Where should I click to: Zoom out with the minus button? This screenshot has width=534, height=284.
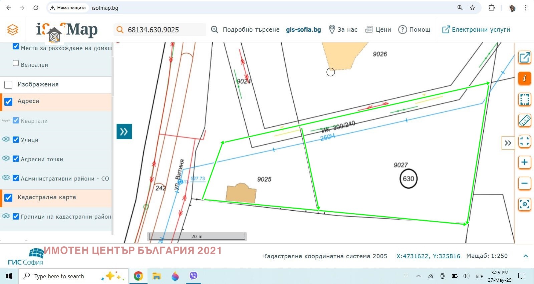point(524,183)
